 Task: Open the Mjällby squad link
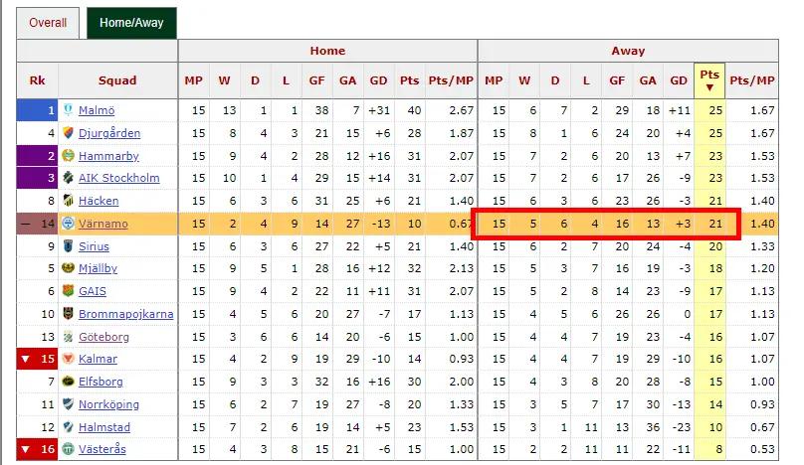98,268
